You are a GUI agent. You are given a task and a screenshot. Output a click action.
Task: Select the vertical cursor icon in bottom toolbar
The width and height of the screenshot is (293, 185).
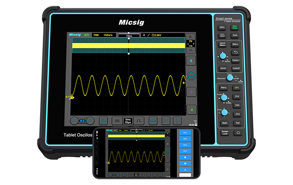[x=177, y=121]
